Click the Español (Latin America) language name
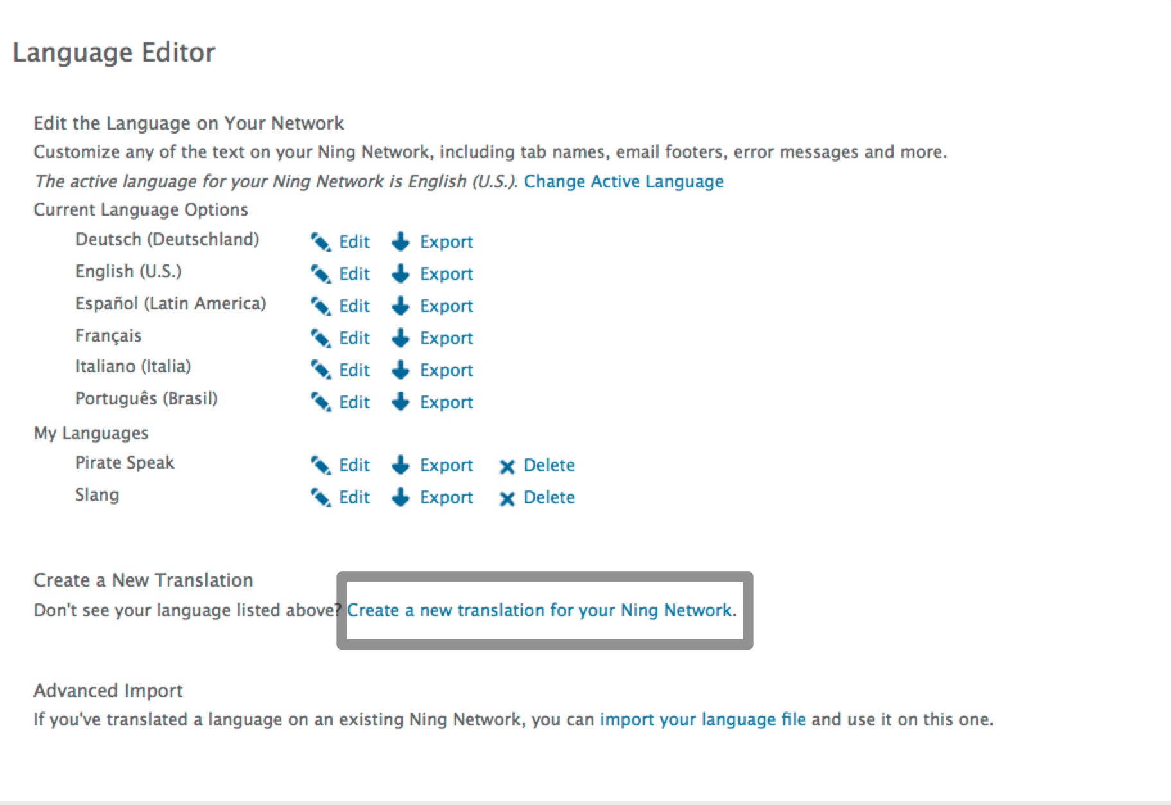The height and width of the screenshot is (805, 1171). point(170,304)
